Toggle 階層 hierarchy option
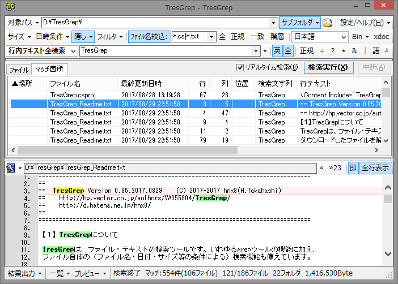The image size is (398, 284). click(277, 37)
